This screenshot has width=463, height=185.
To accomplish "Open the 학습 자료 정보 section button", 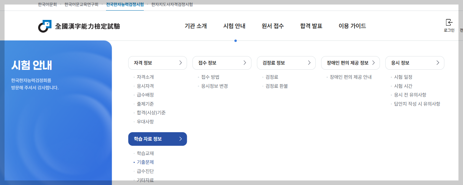I will pos(157,139).
